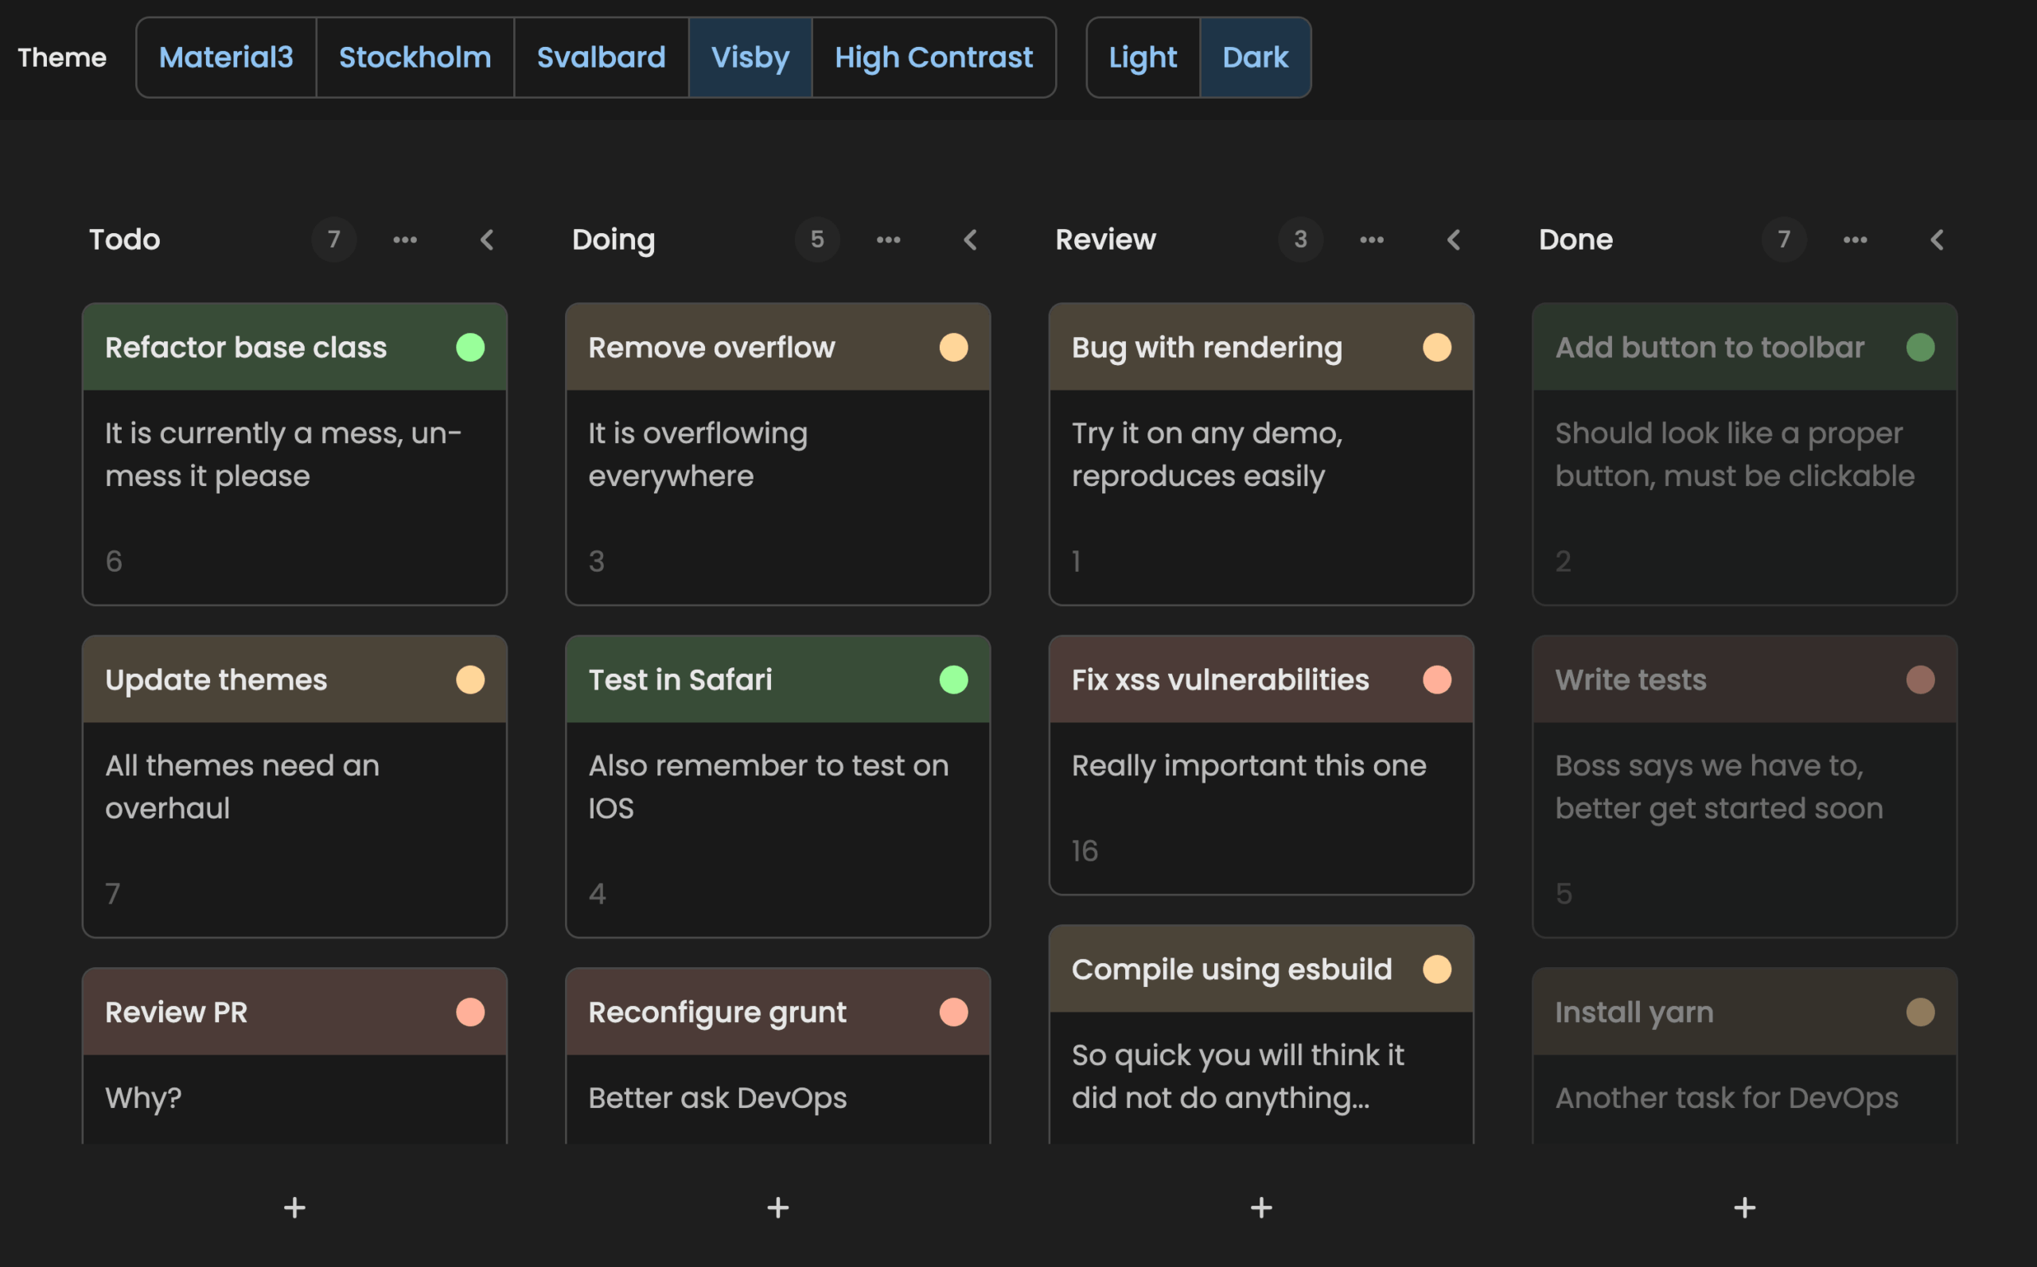
Task: Switch to Light mode
Action: tap(1143, 57)
